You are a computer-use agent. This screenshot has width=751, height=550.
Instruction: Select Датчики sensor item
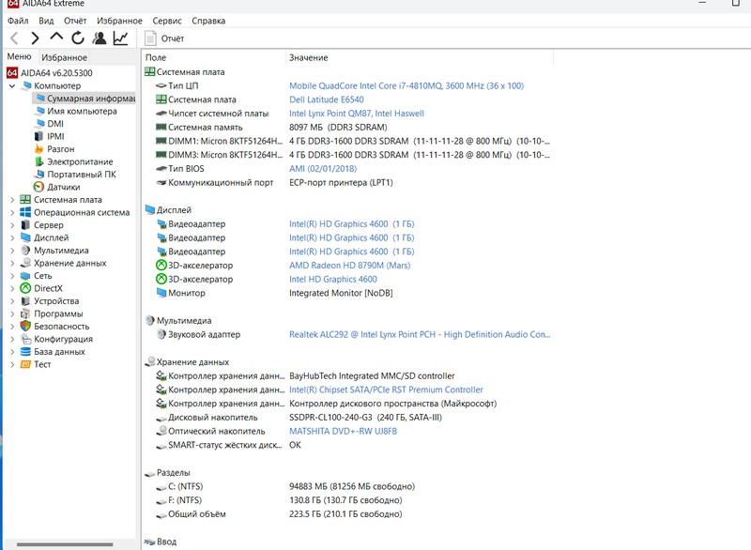click(63, 187)
